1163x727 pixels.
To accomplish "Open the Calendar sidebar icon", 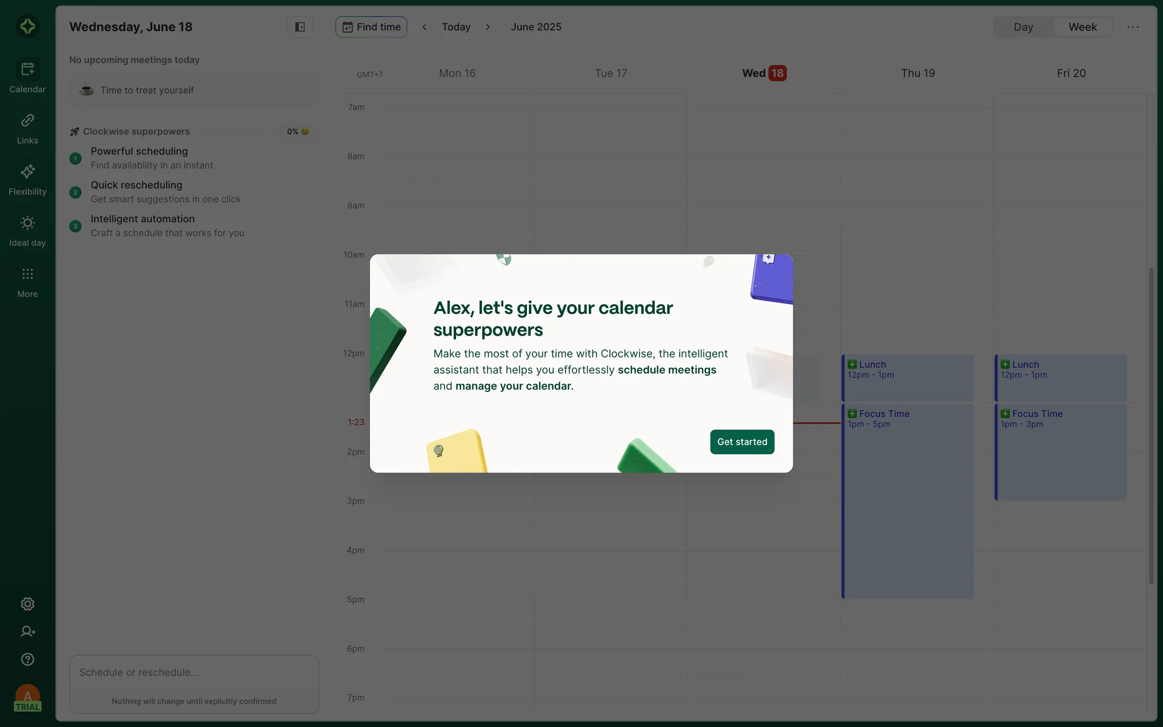I will tap(27, 70).
